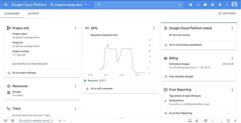The height and width of the screenshot is (123, 241).
Task: Click the Error Reporting card icon
Action: click(165, 90)
